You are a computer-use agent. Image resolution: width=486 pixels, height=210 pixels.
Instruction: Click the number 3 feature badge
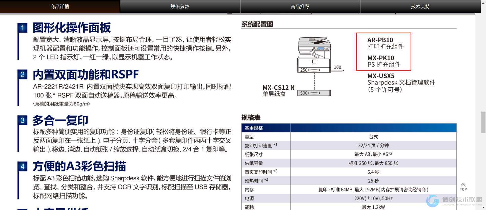[x=23, y=120]
